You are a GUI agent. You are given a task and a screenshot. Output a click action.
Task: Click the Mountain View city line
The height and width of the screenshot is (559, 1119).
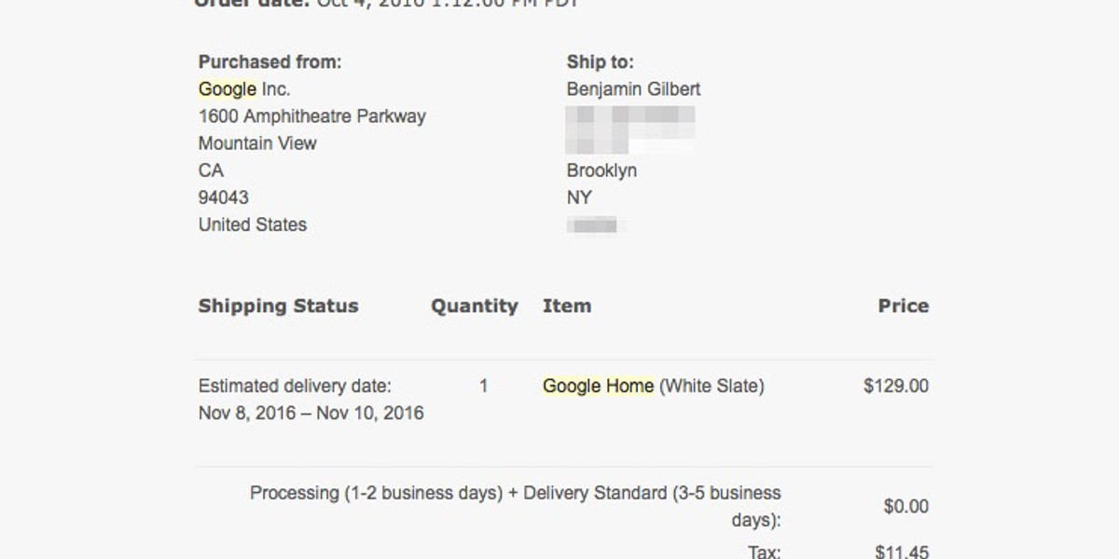(x=257, y=143)
